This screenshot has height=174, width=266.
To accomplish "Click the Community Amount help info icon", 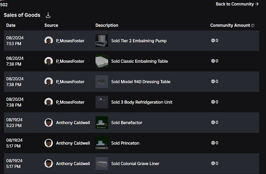I will (253, 25).
